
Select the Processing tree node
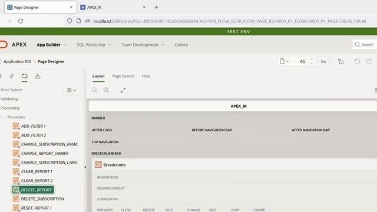(10, 108)
